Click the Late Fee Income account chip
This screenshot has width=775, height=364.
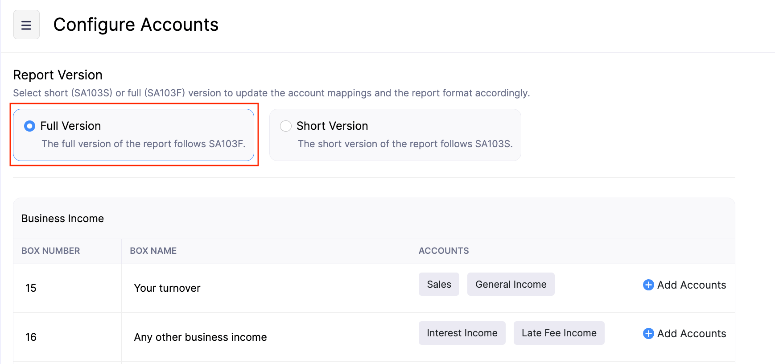click(x=559, y=333)
